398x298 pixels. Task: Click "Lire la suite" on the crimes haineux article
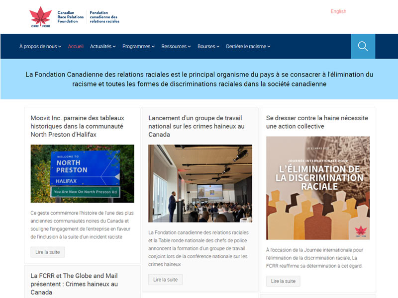coord(165,279)
